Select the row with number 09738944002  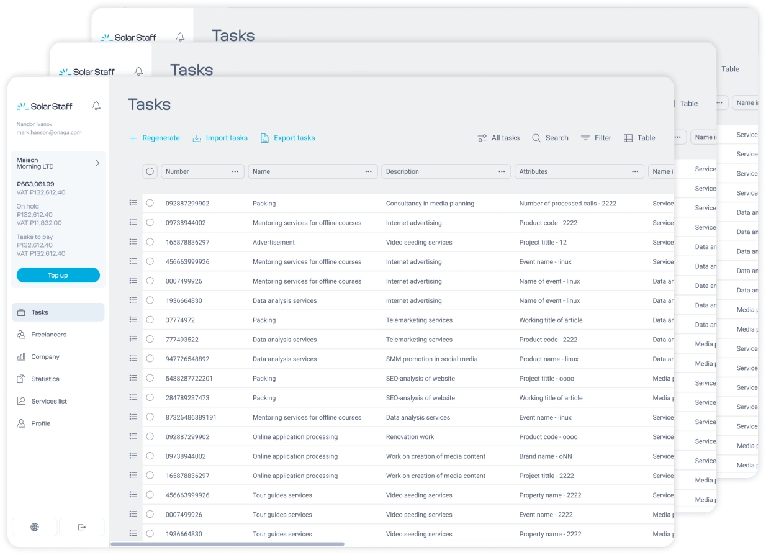coord(150,223)
